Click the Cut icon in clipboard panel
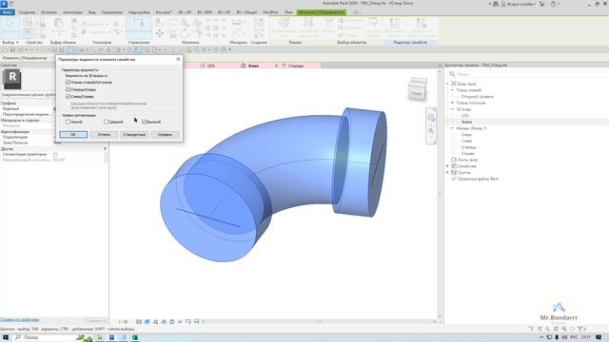609x342 pixels. click(x=74, y=21)
